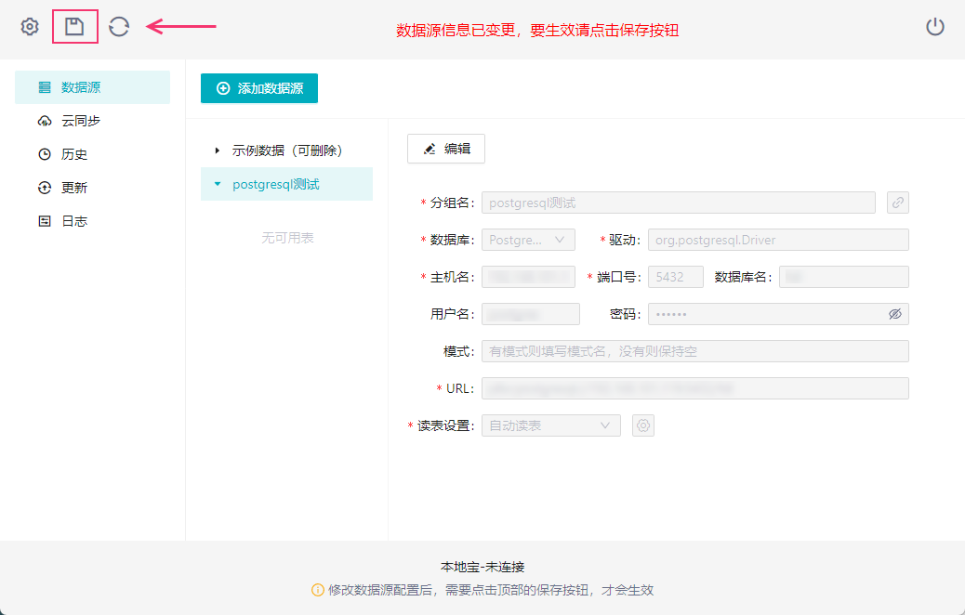Open the 读表设置 dropdown
965x615 pixels.
pyautogui.click(x=550, y=425)
